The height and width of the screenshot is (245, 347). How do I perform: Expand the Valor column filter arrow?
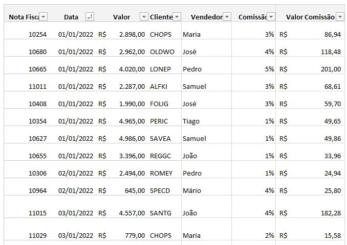[x=144, y=17]
